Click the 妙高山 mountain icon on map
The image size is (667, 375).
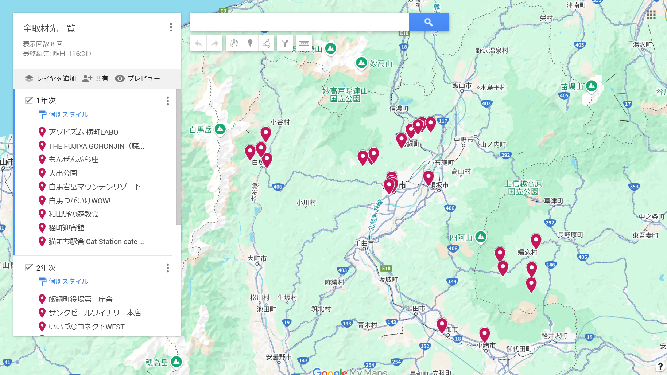pos(361,63)
